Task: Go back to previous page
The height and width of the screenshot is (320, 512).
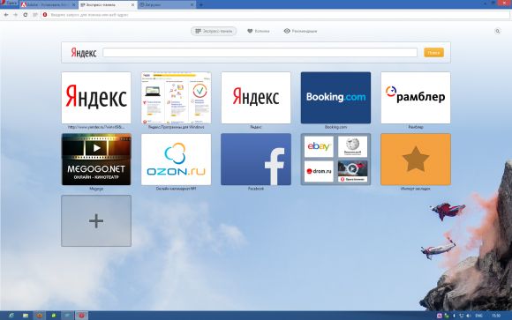Action: (x=6, y=15)
